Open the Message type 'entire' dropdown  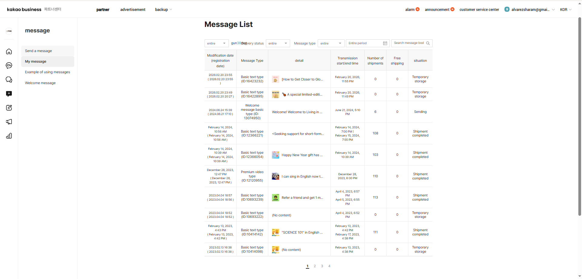point(331,43)
